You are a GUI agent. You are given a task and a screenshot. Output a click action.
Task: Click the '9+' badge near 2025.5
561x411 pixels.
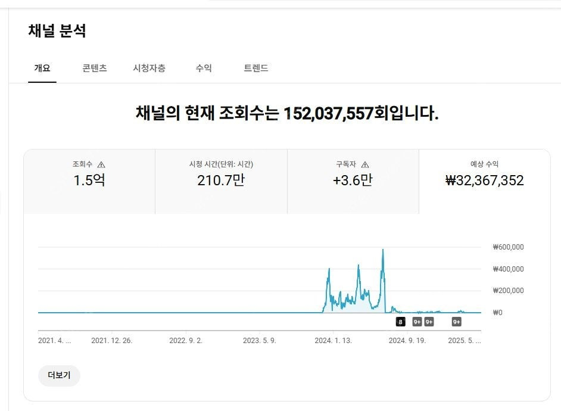click(456, 321)
